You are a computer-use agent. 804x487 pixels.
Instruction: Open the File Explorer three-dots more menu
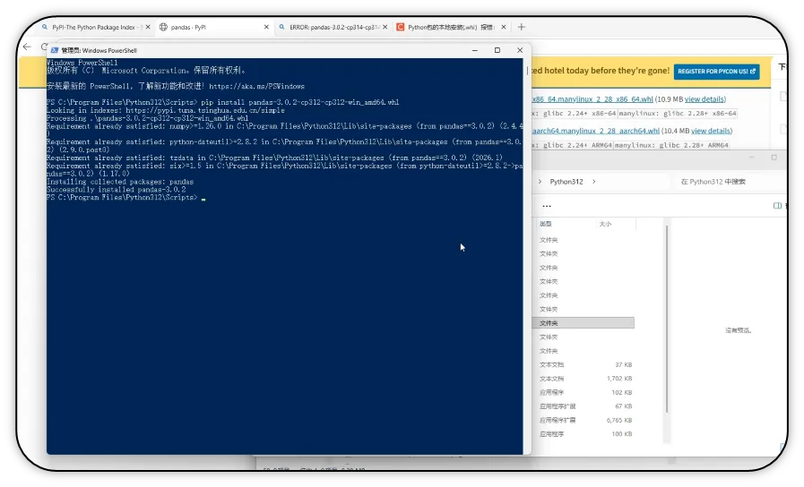[547, 207]
